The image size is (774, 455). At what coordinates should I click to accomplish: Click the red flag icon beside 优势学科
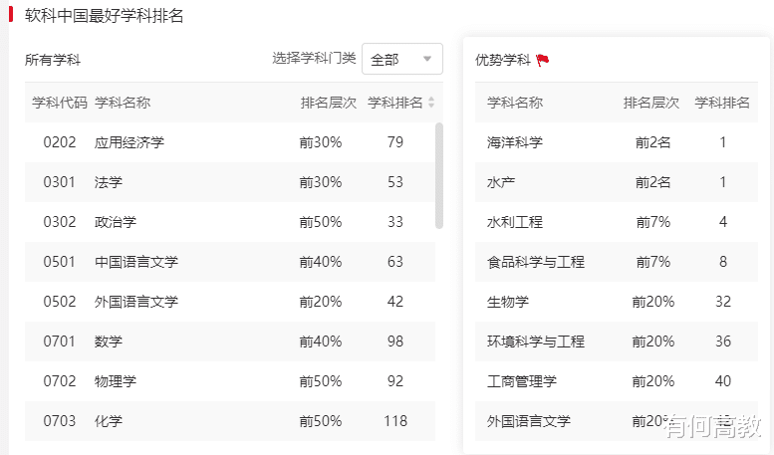[542, 60]
